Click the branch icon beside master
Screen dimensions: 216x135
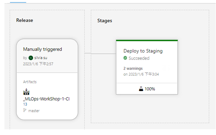(x=25, y=110)
